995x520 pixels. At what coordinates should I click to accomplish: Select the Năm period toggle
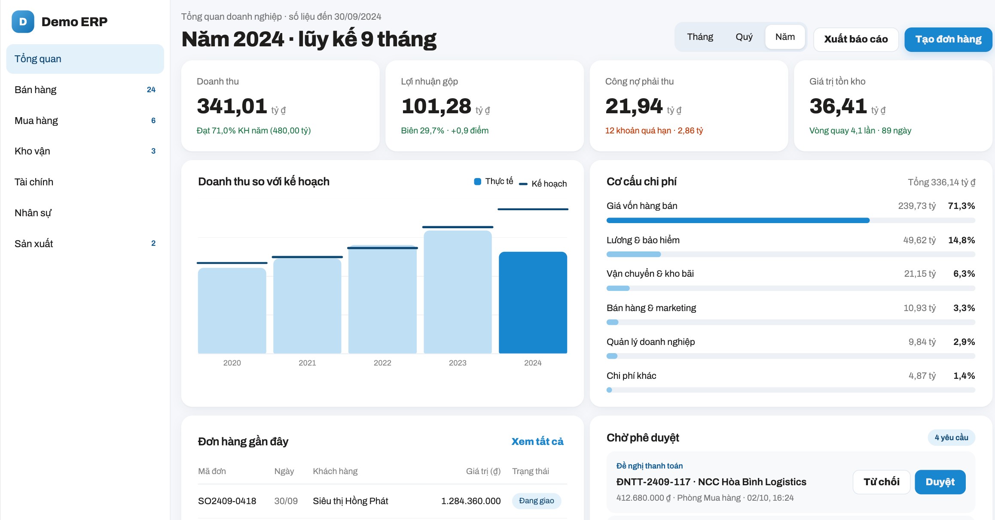coord(785,37)
